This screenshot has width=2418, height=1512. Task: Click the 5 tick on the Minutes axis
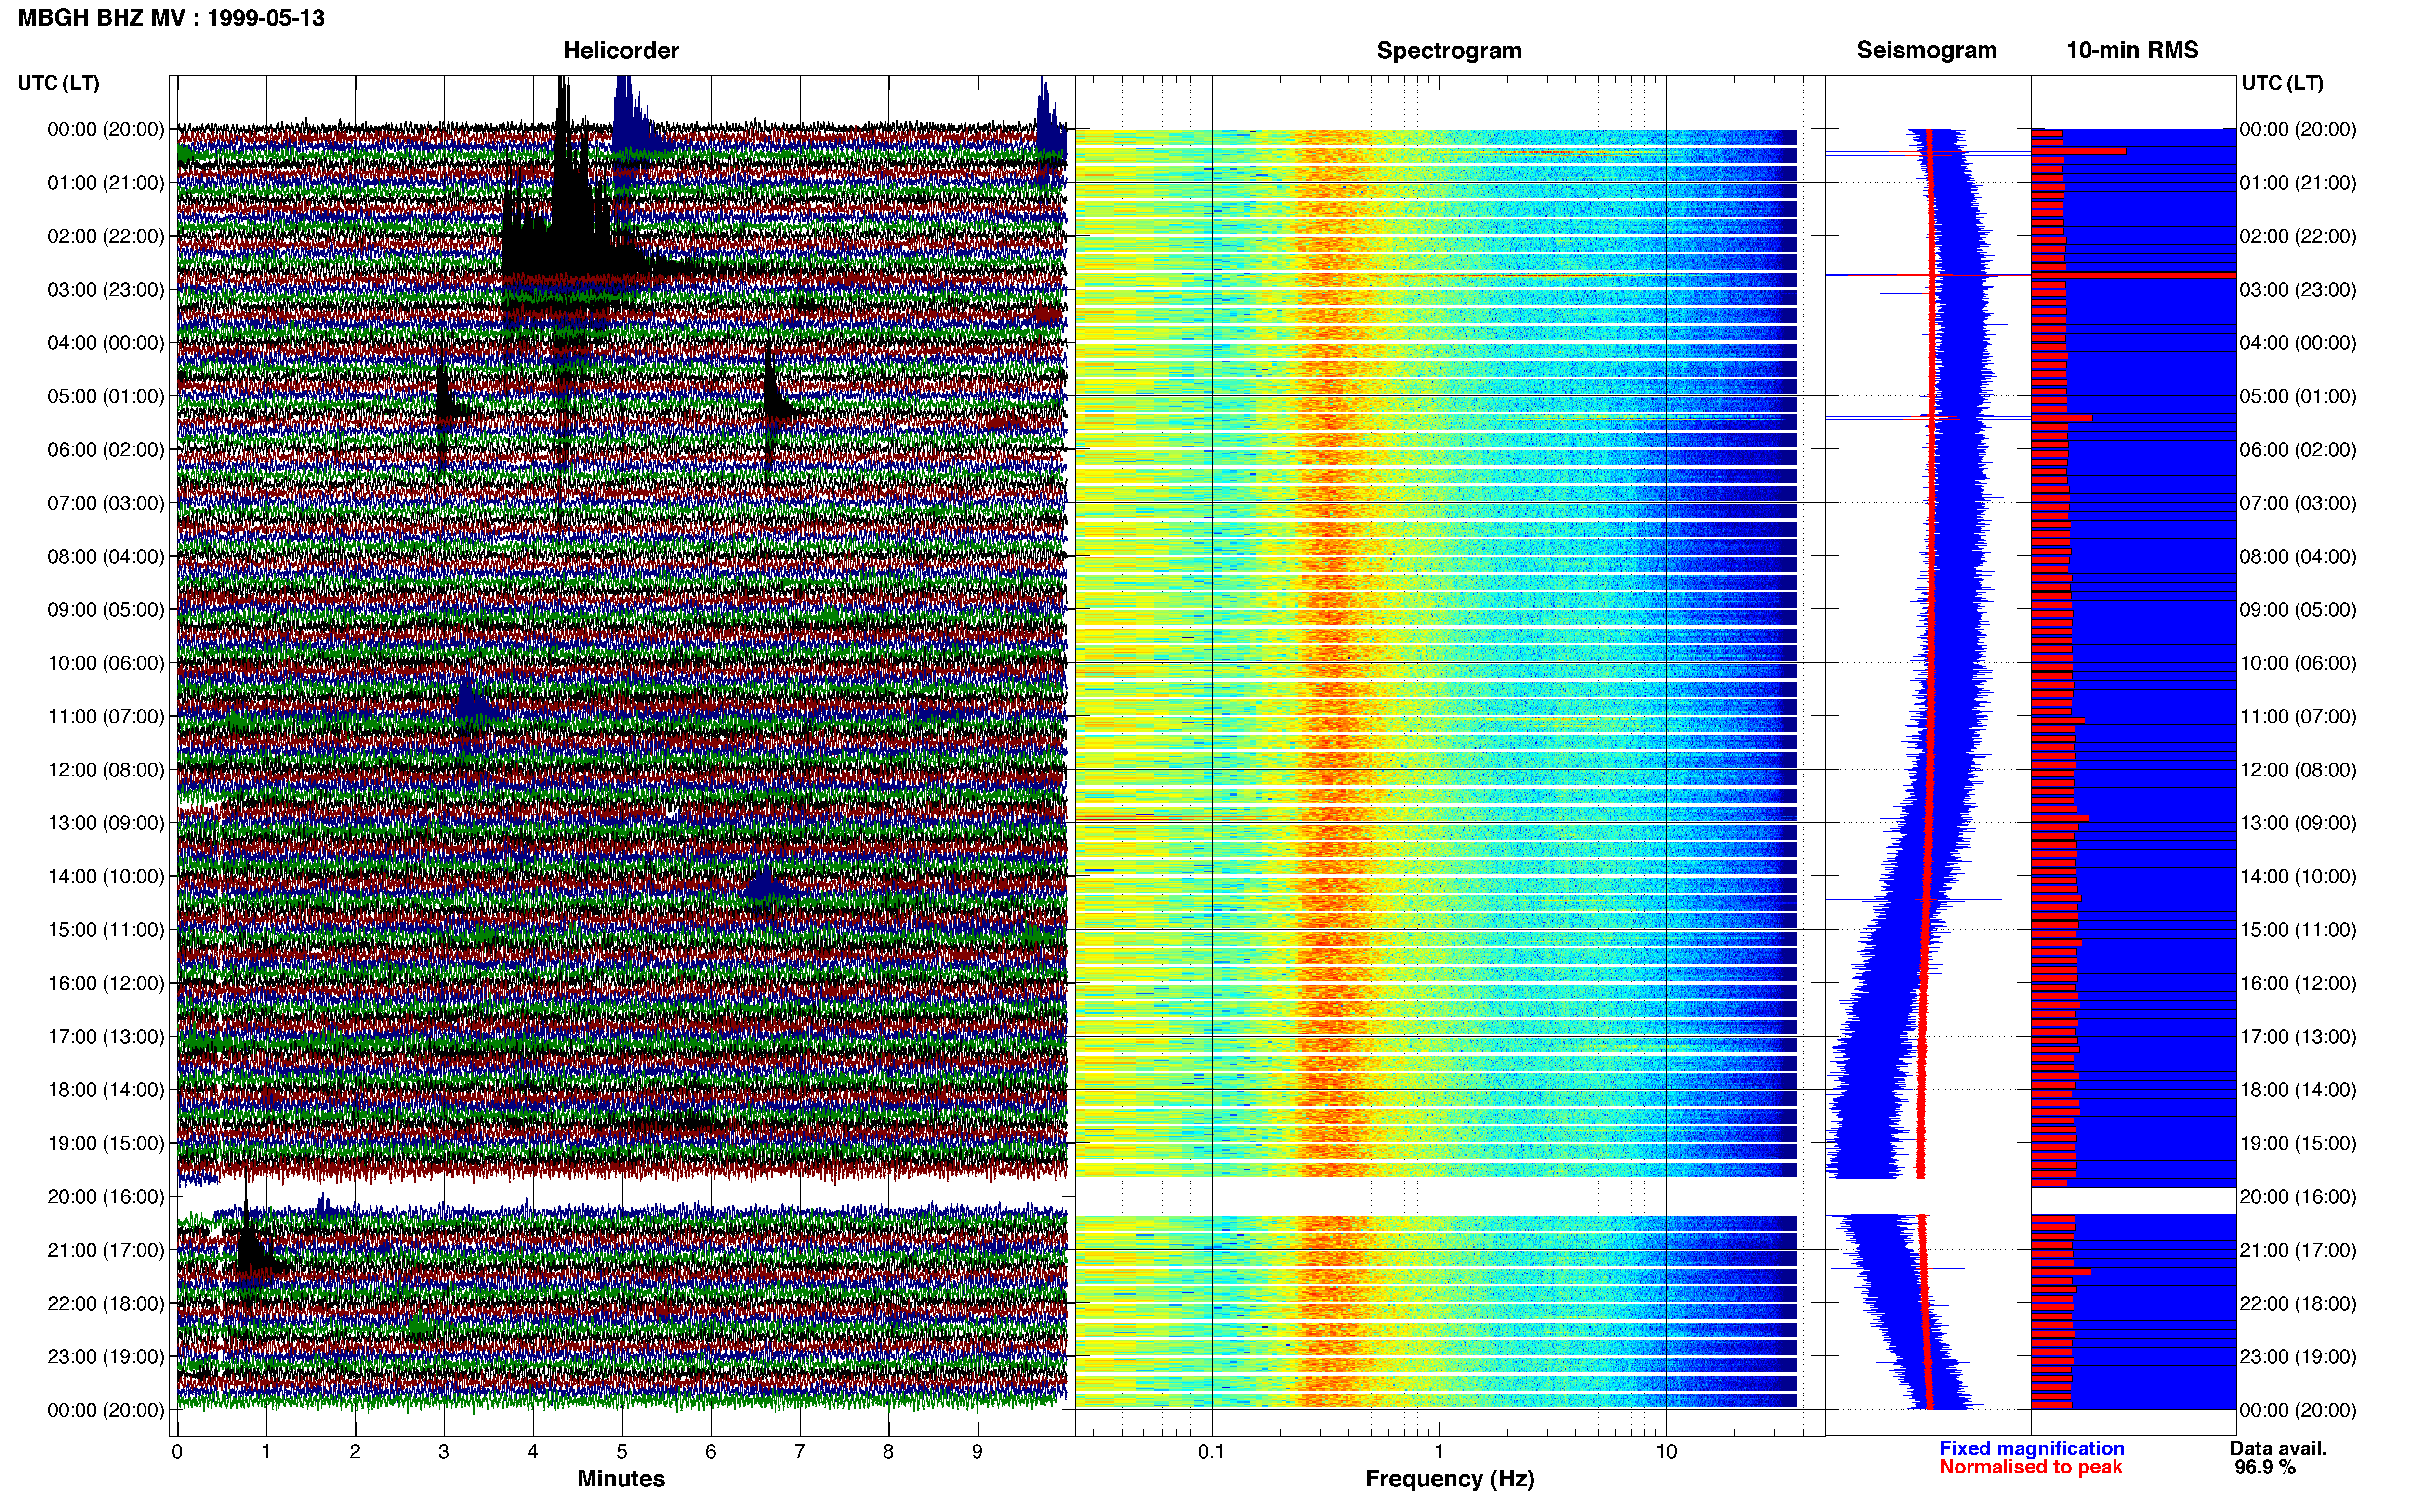point(622,1451)
